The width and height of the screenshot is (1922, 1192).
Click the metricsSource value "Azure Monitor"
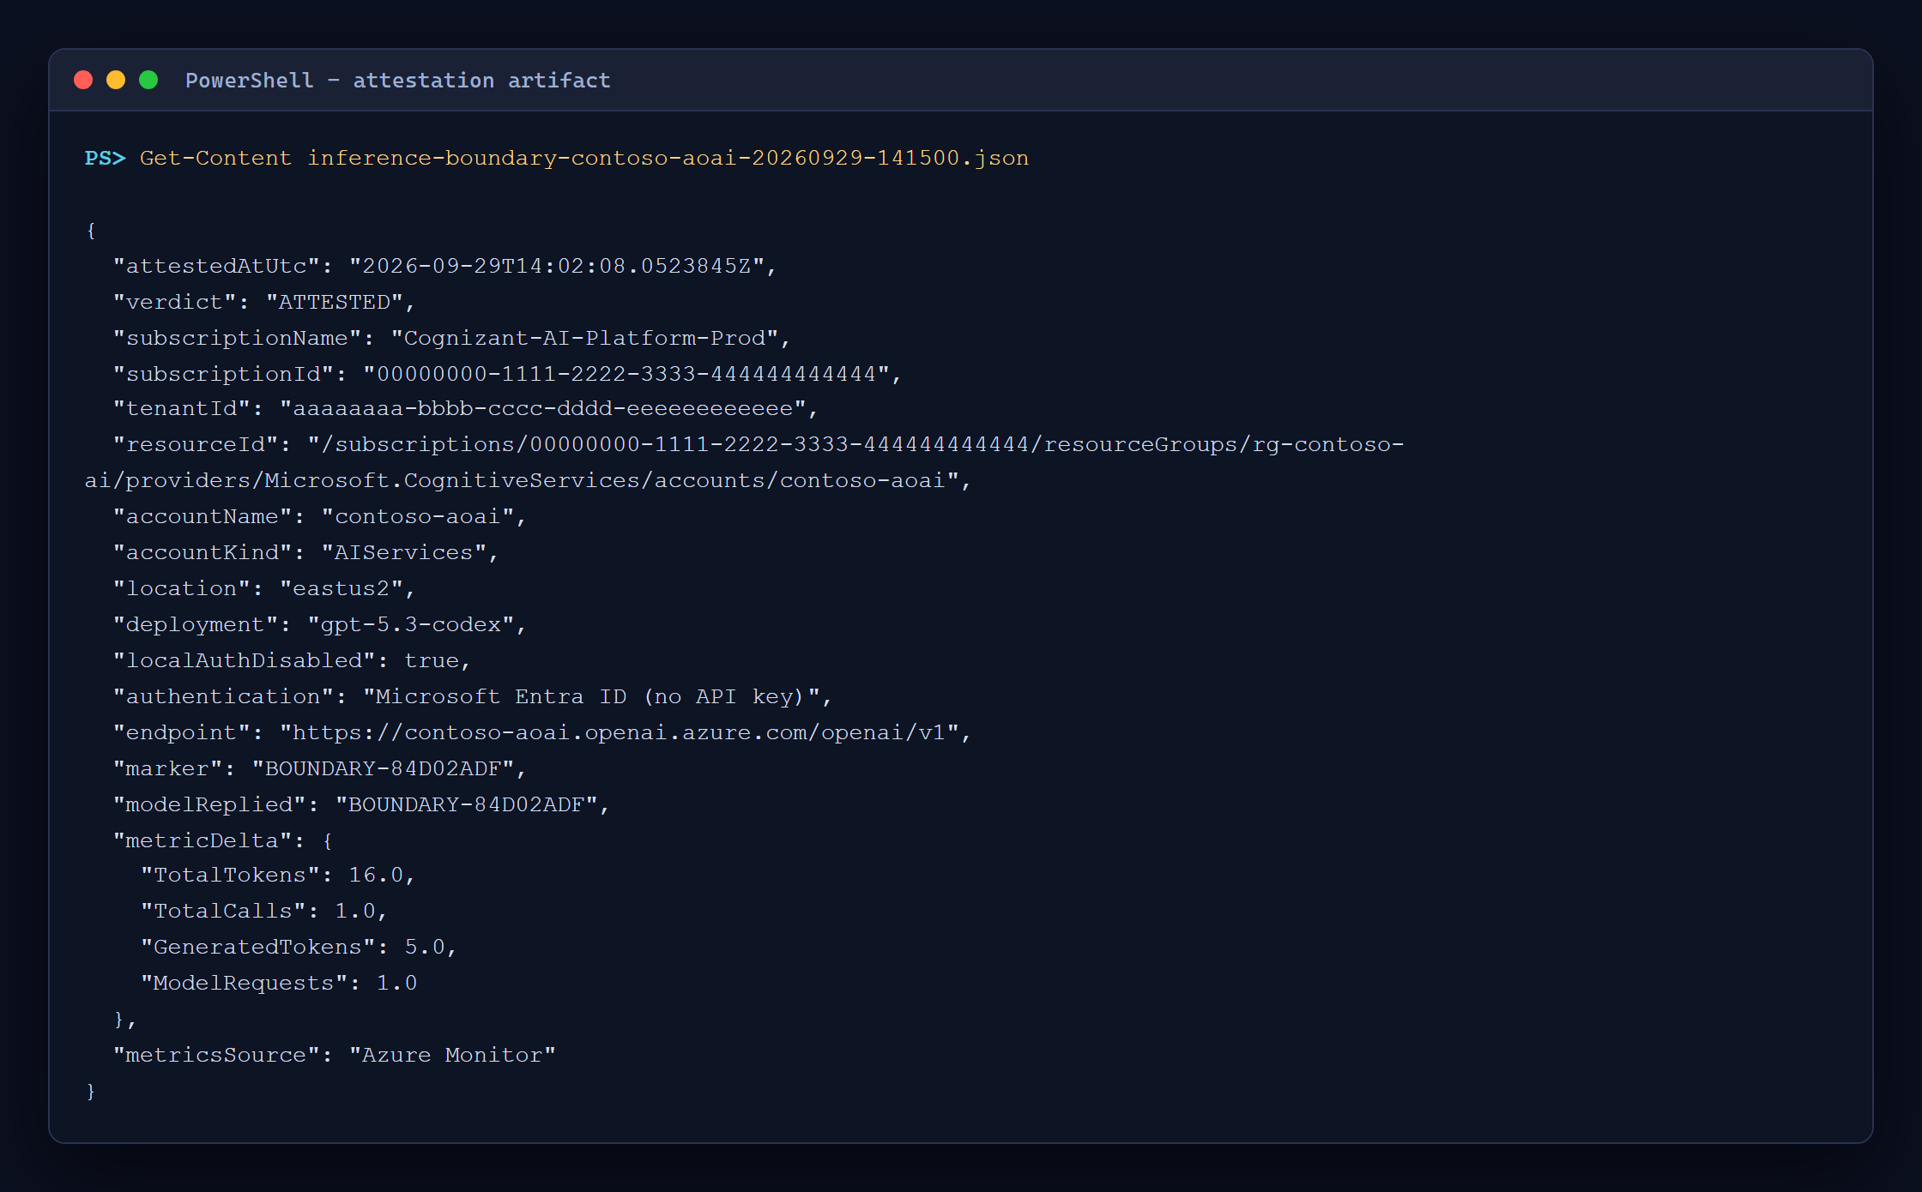click(x=452, y=1055)
